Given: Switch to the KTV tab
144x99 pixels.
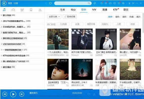Looking at the screenshot, I should [x=115, y=10].
